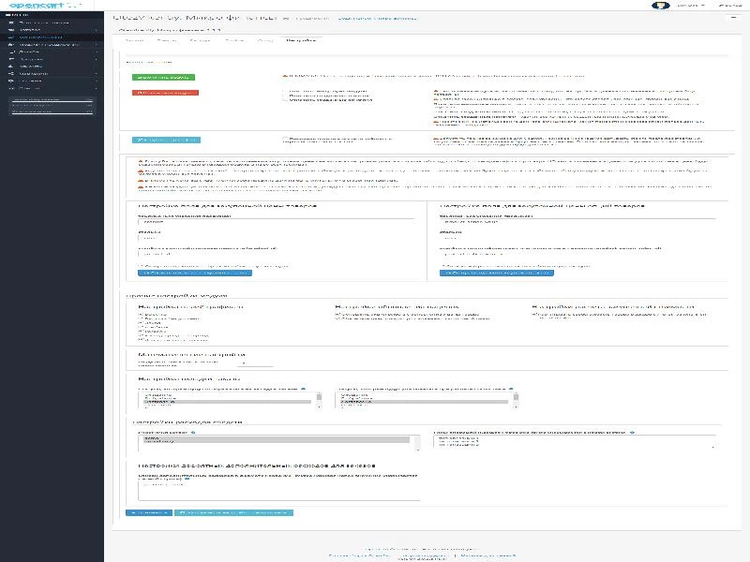Click the green button in the first section
Screen dimensions: 750x562
[163, 77]
